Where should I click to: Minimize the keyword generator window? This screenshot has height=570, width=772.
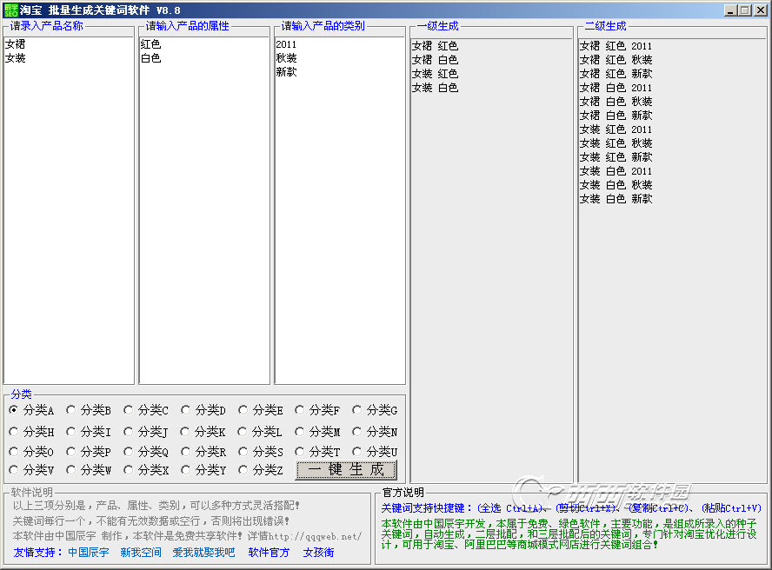(x=731, y=10)
